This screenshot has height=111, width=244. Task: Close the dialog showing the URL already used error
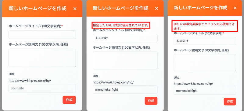(157, 9)
